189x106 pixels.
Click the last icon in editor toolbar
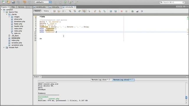pos(142,11)
